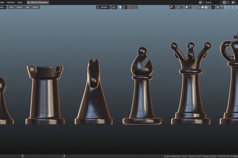Click the eye visibility filter icon
Viewport: 238px width, 158px height.
[x=218, y=7]
